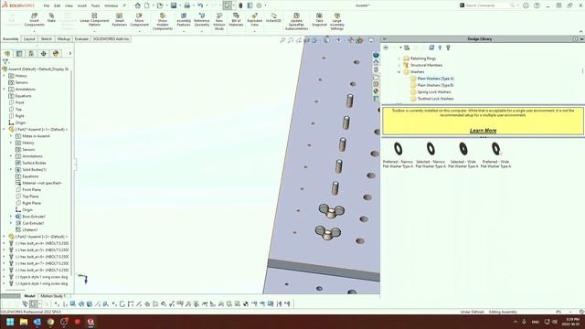
Task: Open Windows Start menu on taskbar
Action: tap(10, 322)
